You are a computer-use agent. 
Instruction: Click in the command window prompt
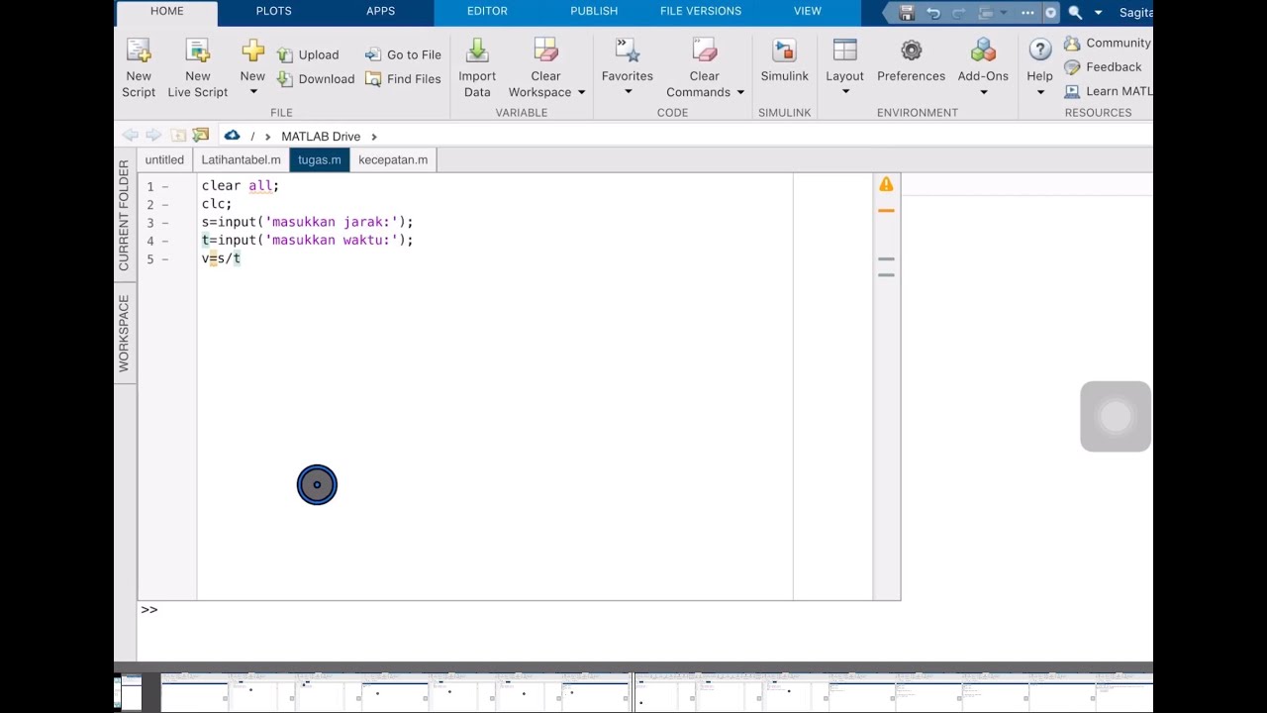click(x=519, y=610)
